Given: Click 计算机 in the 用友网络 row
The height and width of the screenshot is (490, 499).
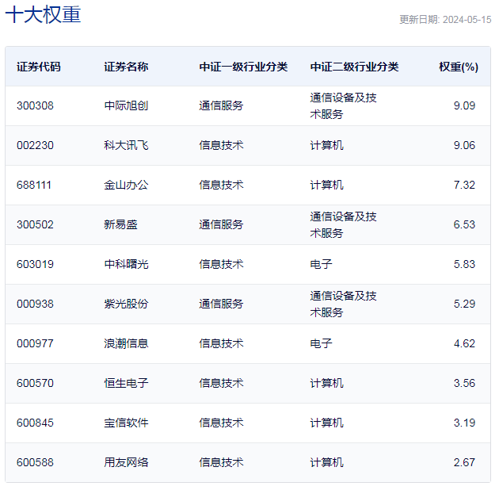Looking at the screenshot, I should 327,462.
